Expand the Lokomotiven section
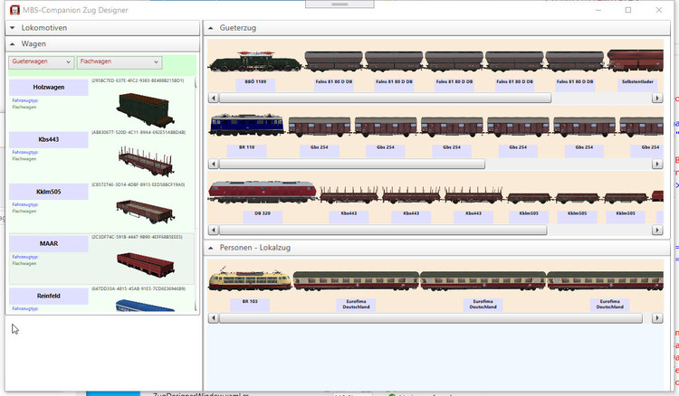 (13, 28)
